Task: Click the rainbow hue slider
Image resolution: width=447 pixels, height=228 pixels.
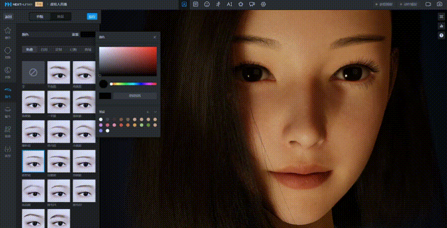Action: pos(133,84)
